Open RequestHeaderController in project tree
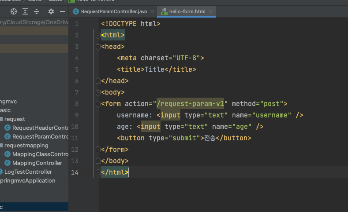The width and height of the screenshot is (348, 212). tap(40, 128)
